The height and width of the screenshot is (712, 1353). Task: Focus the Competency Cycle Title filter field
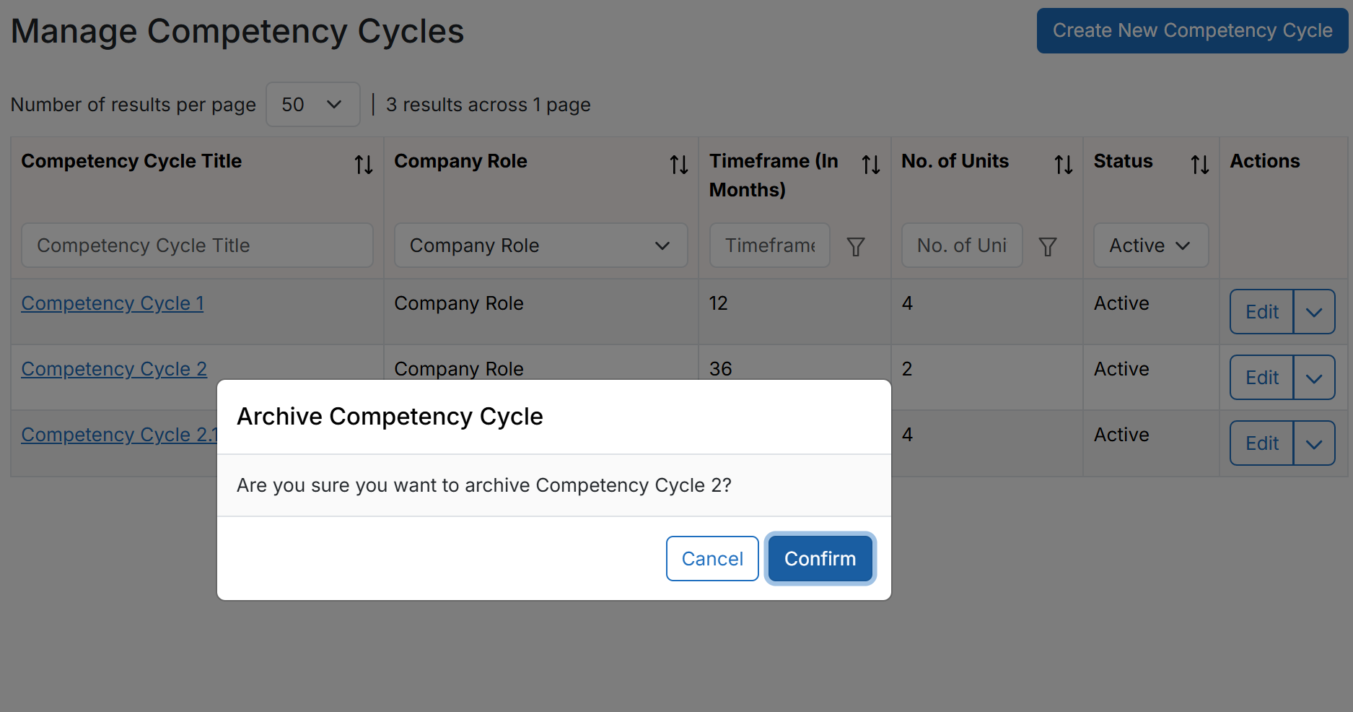(x=197, y=246)
